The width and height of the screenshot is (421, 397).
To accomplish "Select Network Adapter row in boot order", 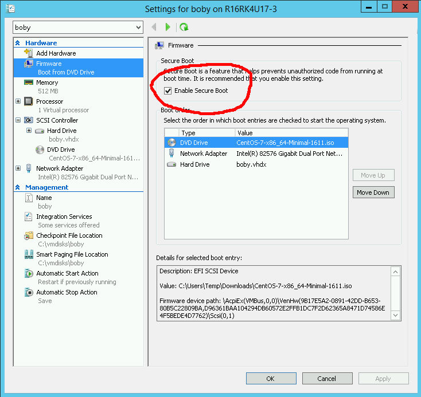I will click(x=256, y=154).
